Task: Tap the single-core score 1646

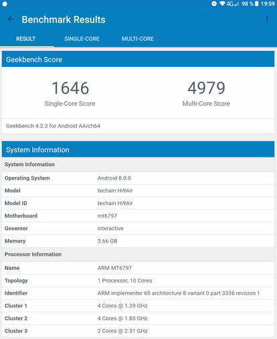Action: tap(70, 88)
